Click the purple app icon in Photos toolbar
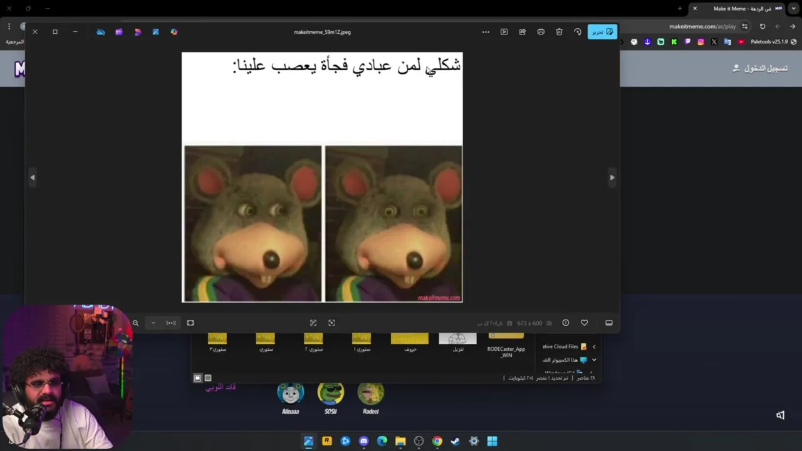Screen dimensions: 802x451 tap(119, 32)
